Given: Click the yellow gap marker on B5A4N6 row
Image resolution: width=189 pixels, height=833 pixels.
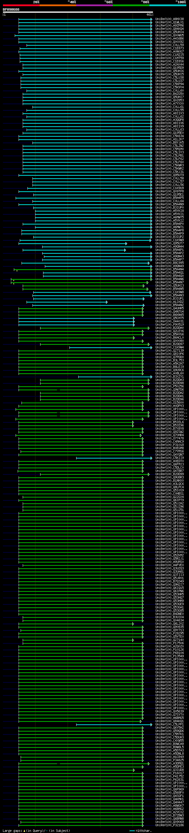Looking at the screenshot, I should [x=14, y=280].
